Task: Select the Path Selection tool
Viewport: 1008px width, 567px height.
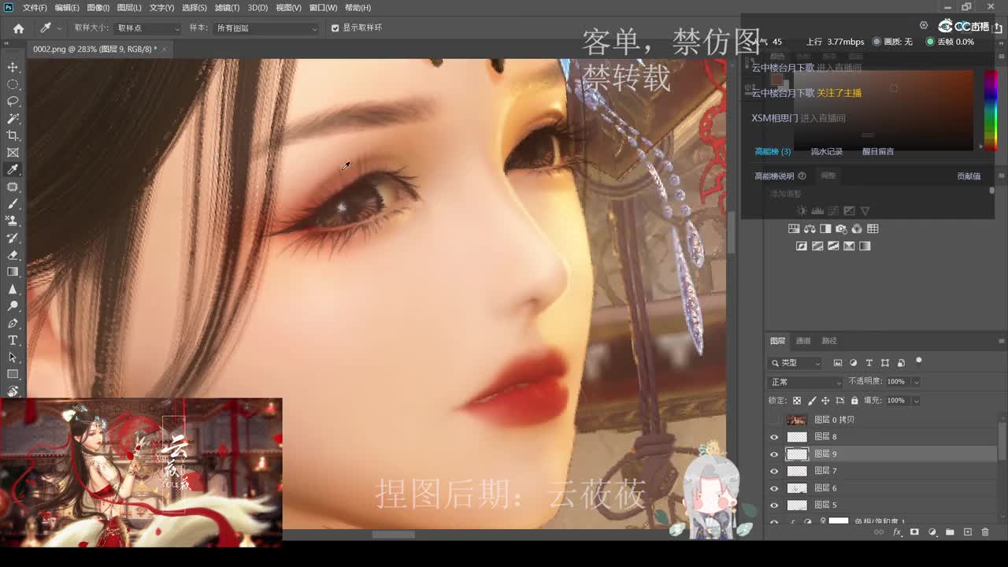Action: tap(13, 357)
